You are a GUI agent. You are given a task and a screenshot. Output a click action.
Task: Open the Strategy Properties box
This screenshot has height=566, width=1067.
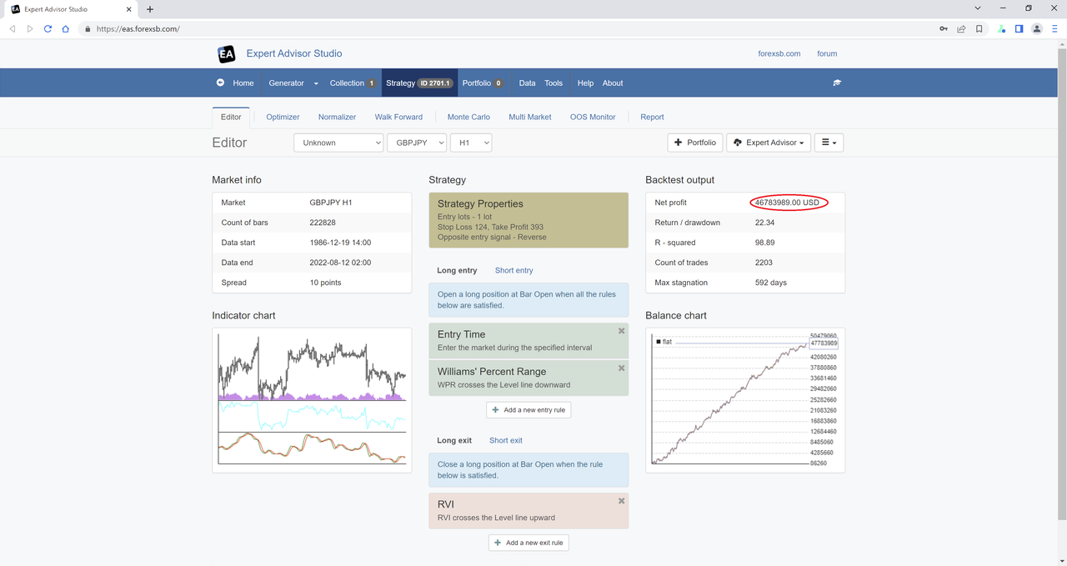click(528, 220)
